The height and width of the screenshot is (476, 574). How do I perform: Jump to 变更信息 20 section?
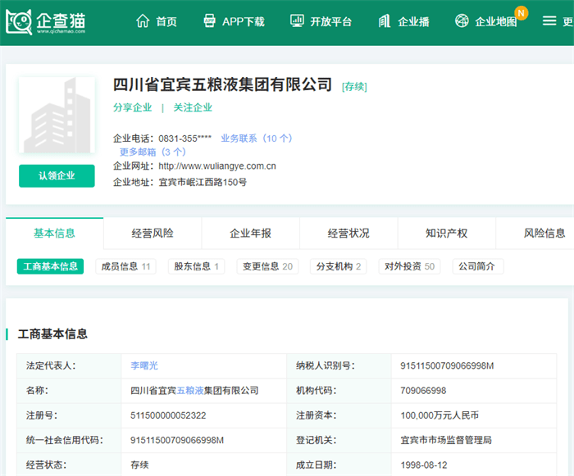point(267,266)
